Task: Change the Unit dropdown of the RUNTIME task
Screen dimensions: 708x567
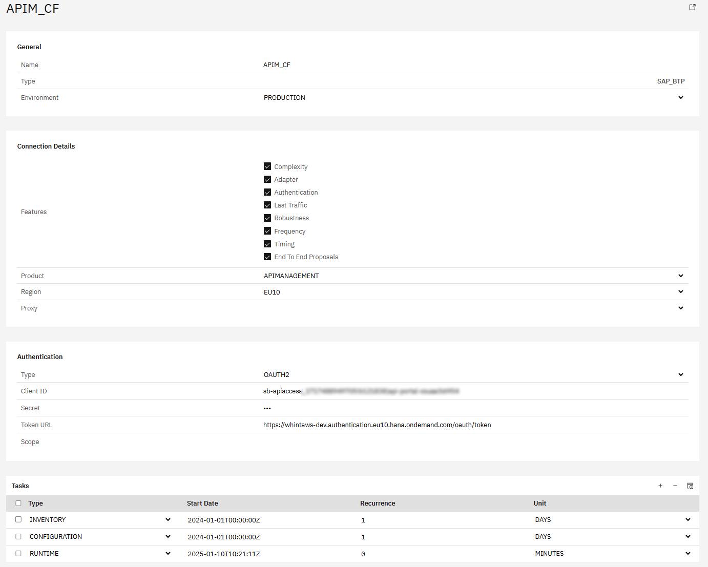Action: [688, 553]
